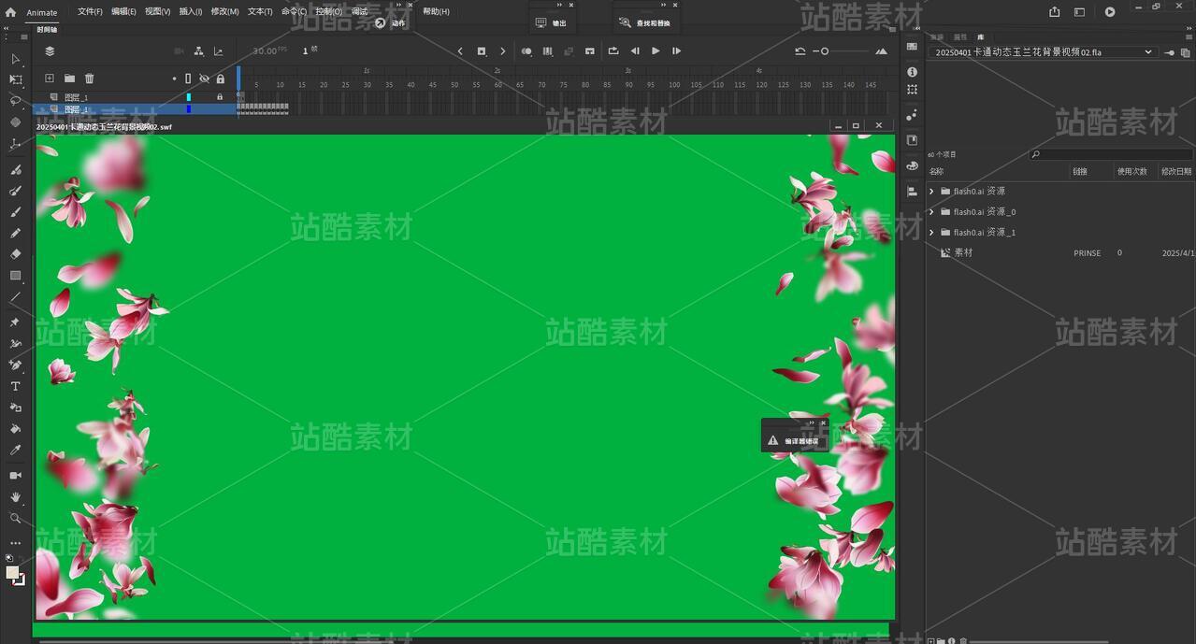Play the timeline animation
The image size is (1196, 644).
[656, 51]
